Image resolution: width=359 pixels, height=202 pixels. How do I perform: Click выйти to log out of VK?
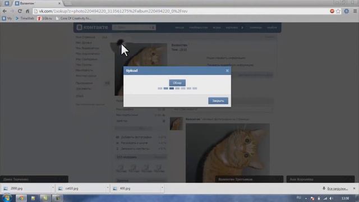(271, 27)
